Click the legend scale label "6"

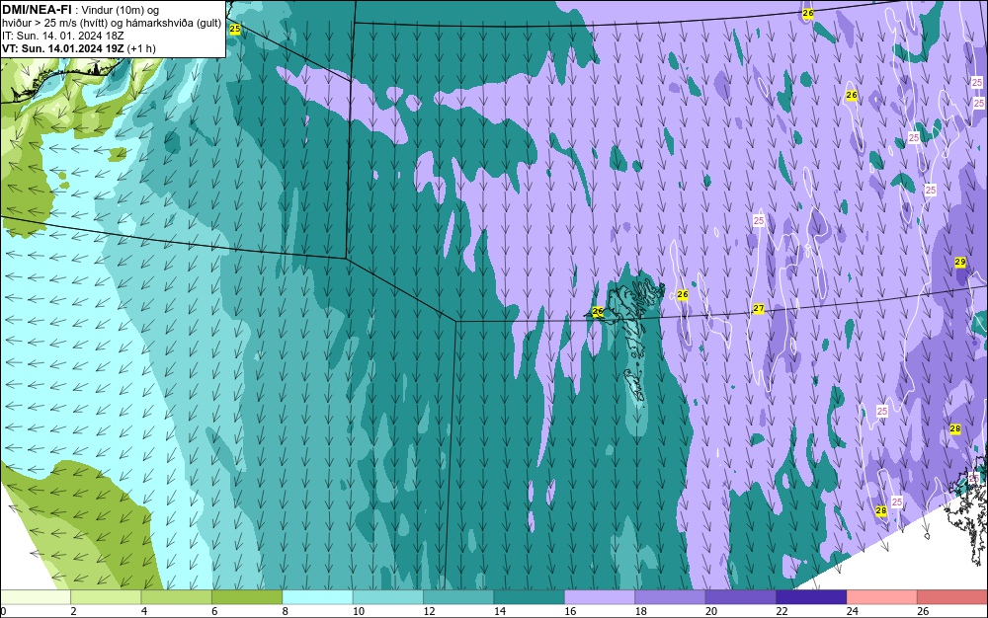click(x=214, y=611)
